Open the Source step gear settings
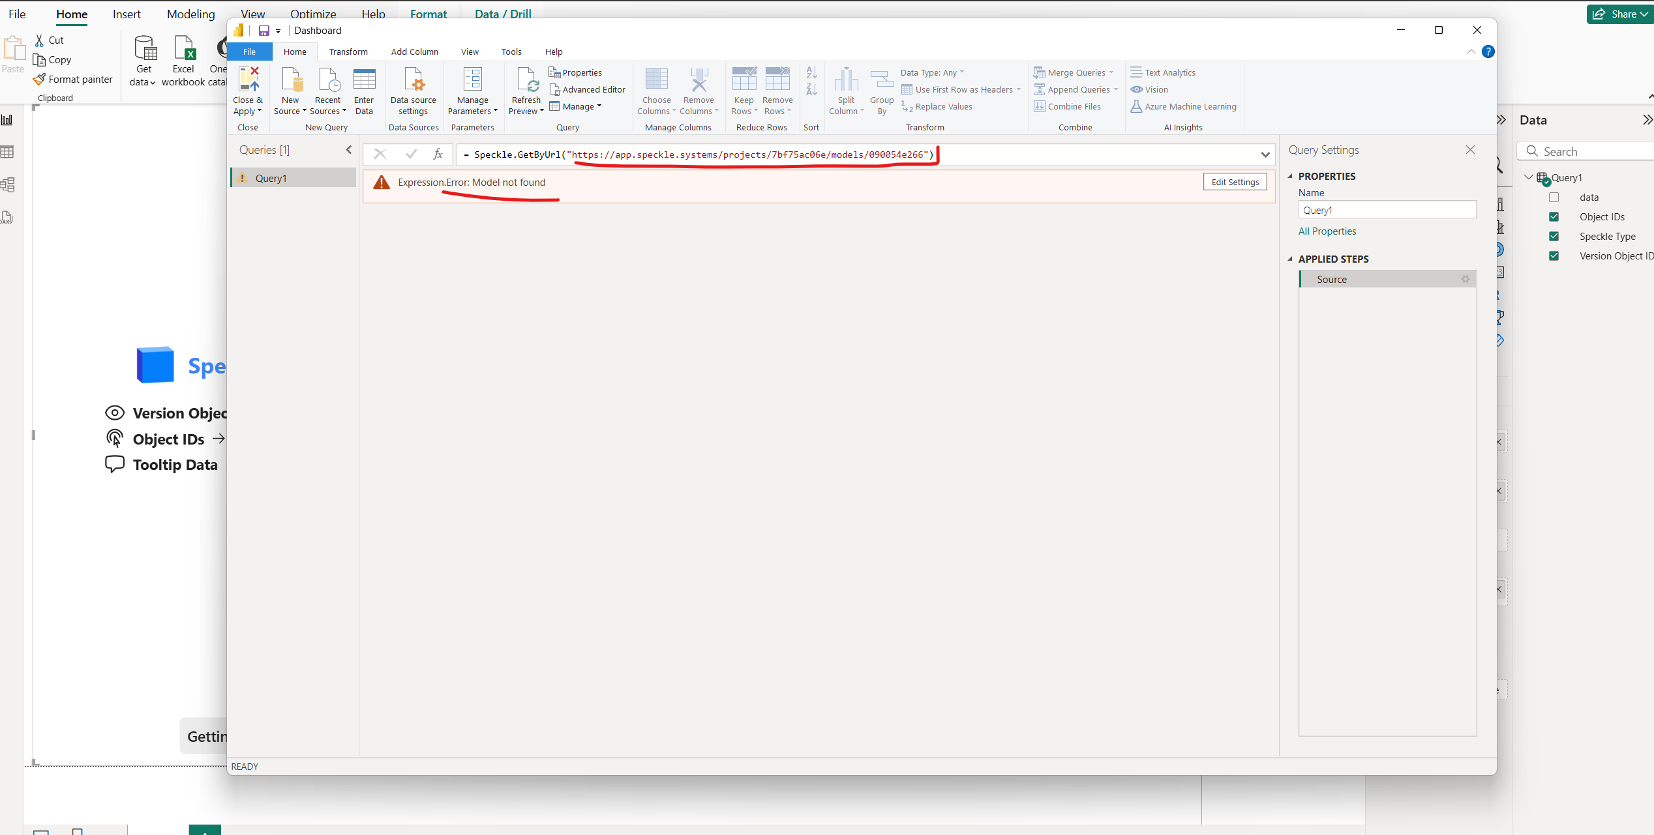The image size is (1654, 835). coord(1466,279)
